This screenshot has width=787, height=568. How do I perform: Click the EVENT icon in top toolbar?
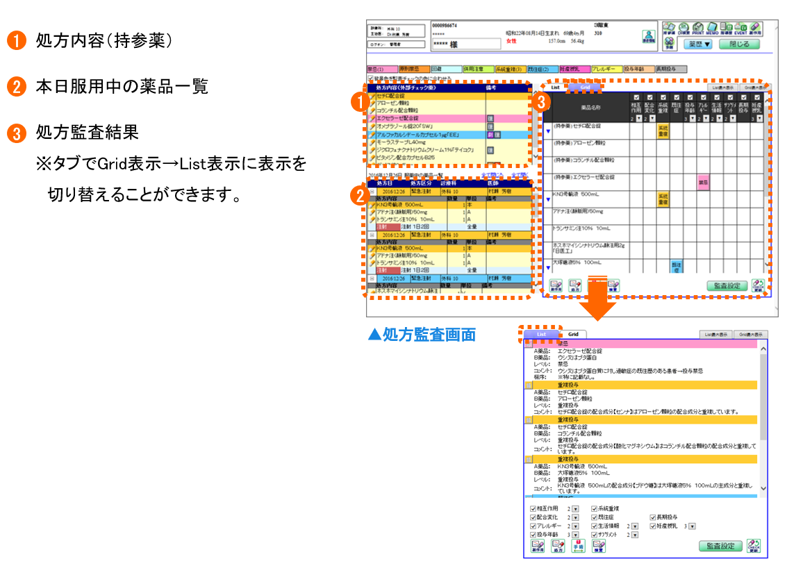pos(741,28)
